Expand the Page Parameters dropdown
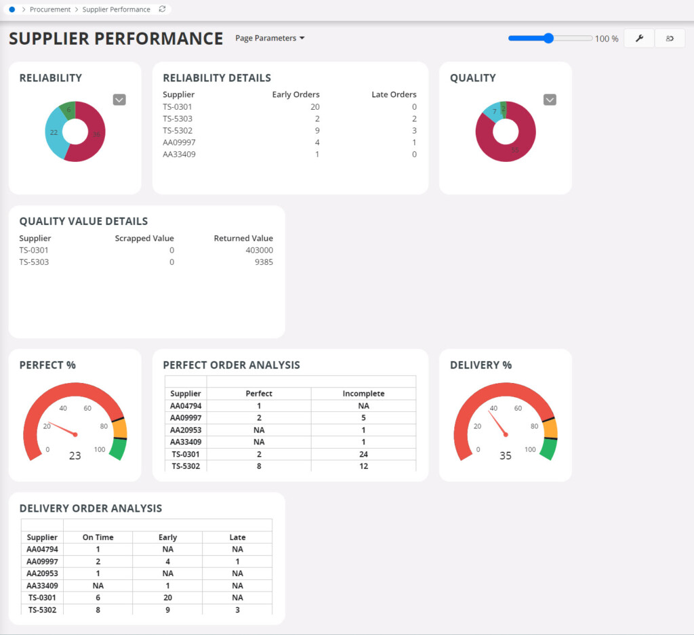This screenshot has width=694, height=635. pyautogui.click(x=270, y=39)
